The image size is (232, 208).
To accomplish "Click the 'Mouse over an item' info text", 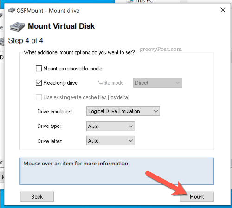I will tap(77, 164).
